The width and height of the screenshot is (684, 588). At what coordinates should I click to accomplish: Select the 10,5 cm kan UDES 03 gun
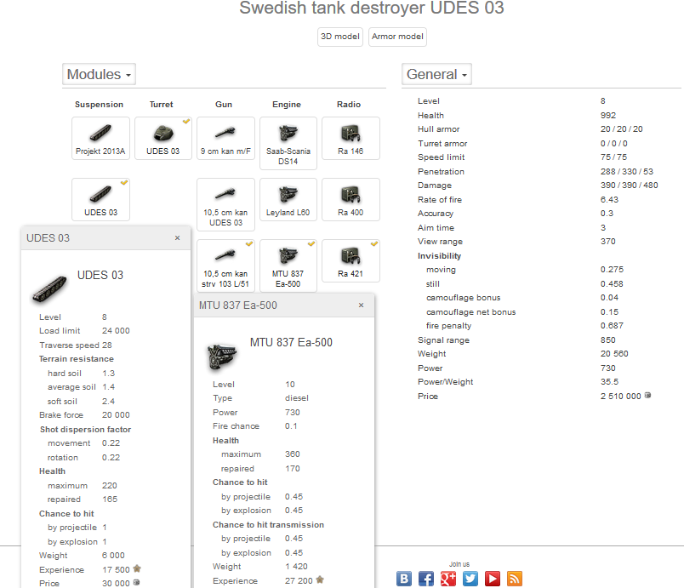click(225, 204)
